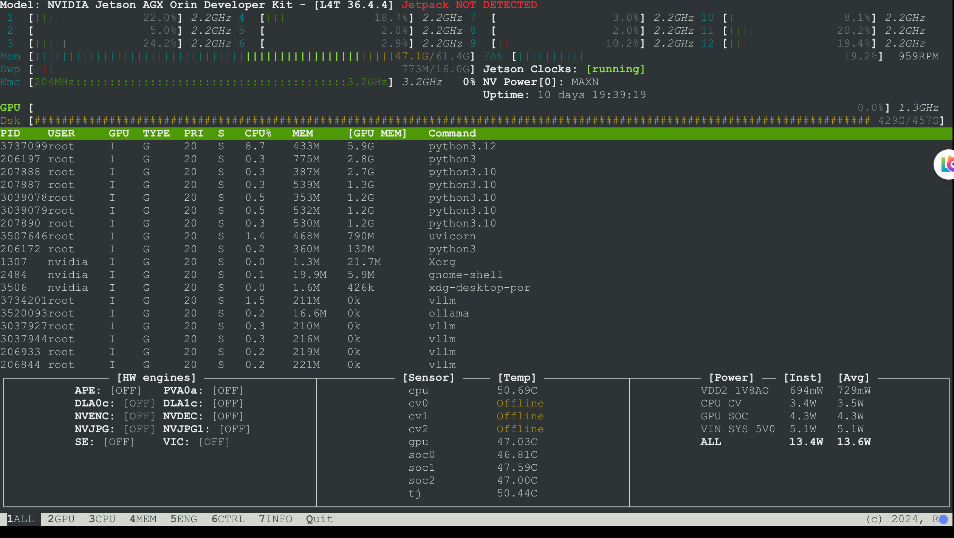Click Quit in the bottom bar
The height and width of the screenshot is (538, 954).
pos(319,519)
